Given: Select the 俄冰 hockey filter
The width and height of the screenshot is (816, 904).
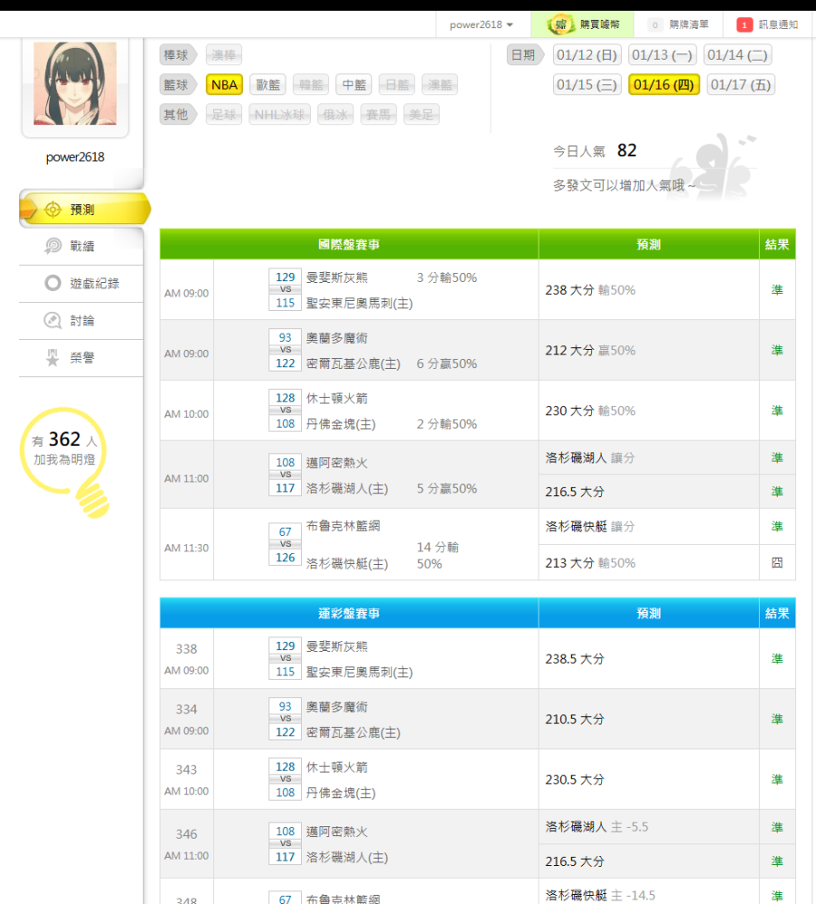Looking at the screenshot, I should click(x=335, y=115).
